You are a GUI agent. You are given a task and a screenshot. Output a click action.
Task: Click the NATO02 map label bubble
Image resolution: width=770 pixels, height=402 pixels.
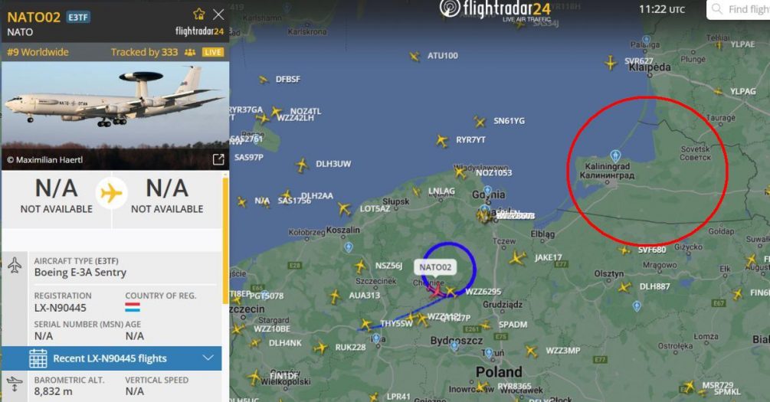tap(435, 267)
